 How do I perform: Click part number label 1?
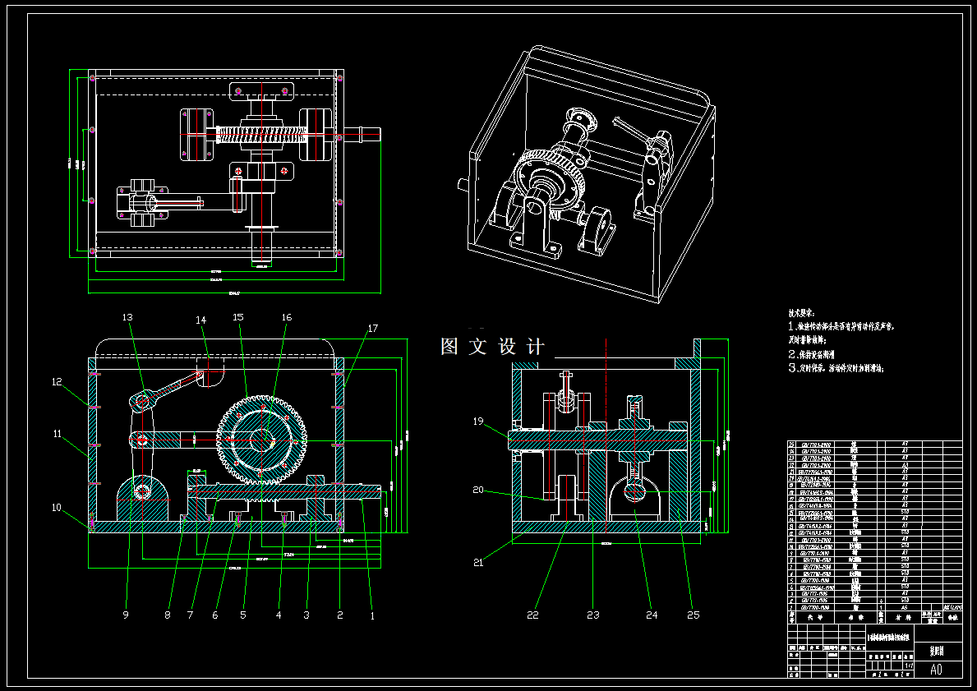(372, 615)
